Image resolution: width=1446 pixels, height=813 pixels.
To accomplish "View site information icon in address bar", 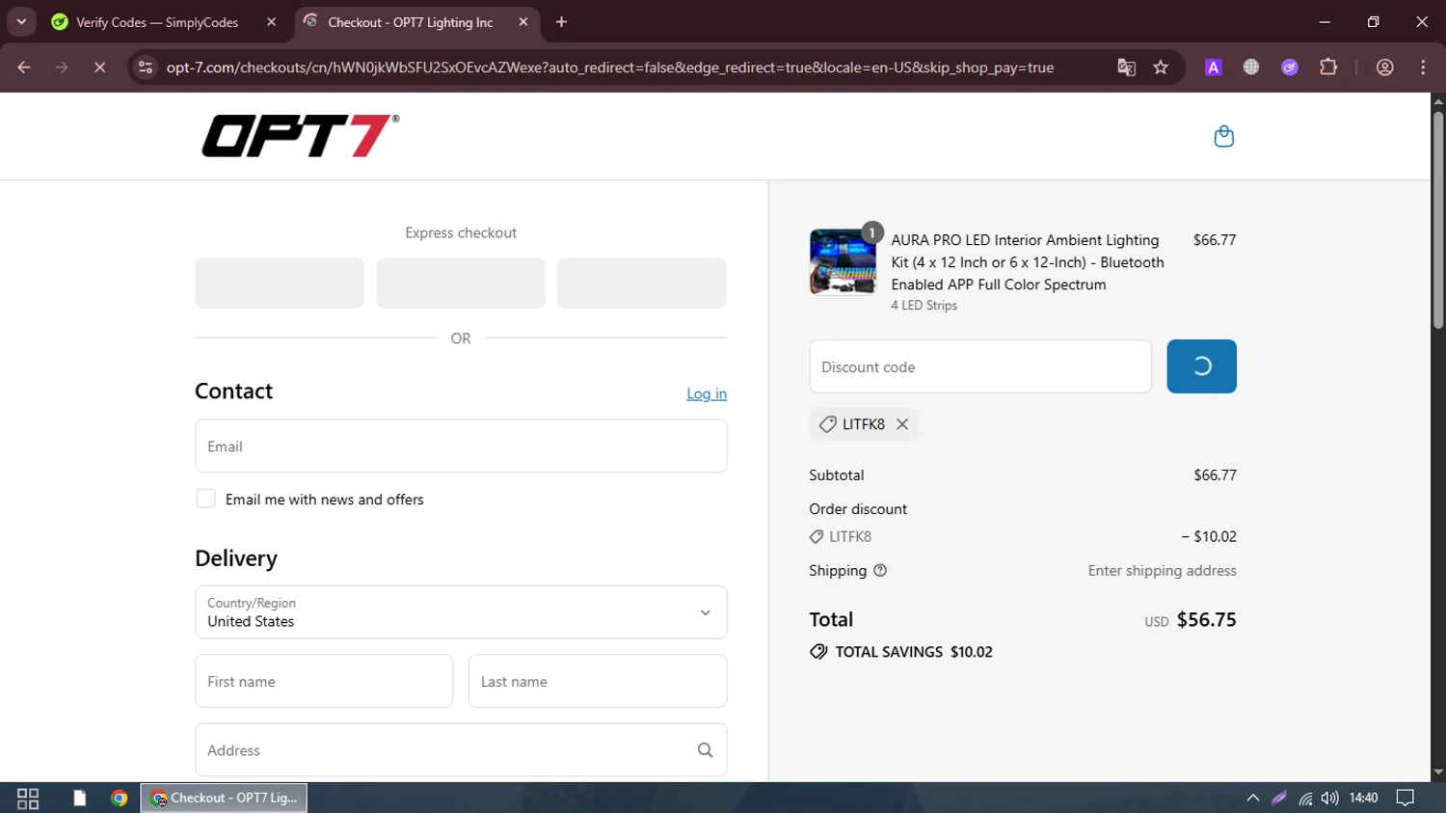I will (x=146, y=68).
